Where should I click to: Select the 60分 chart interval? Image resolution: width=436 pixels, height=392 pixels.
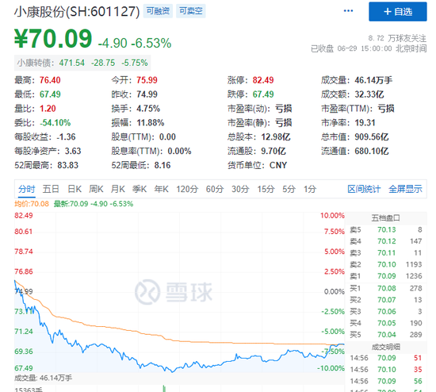[x=215, y=190]
